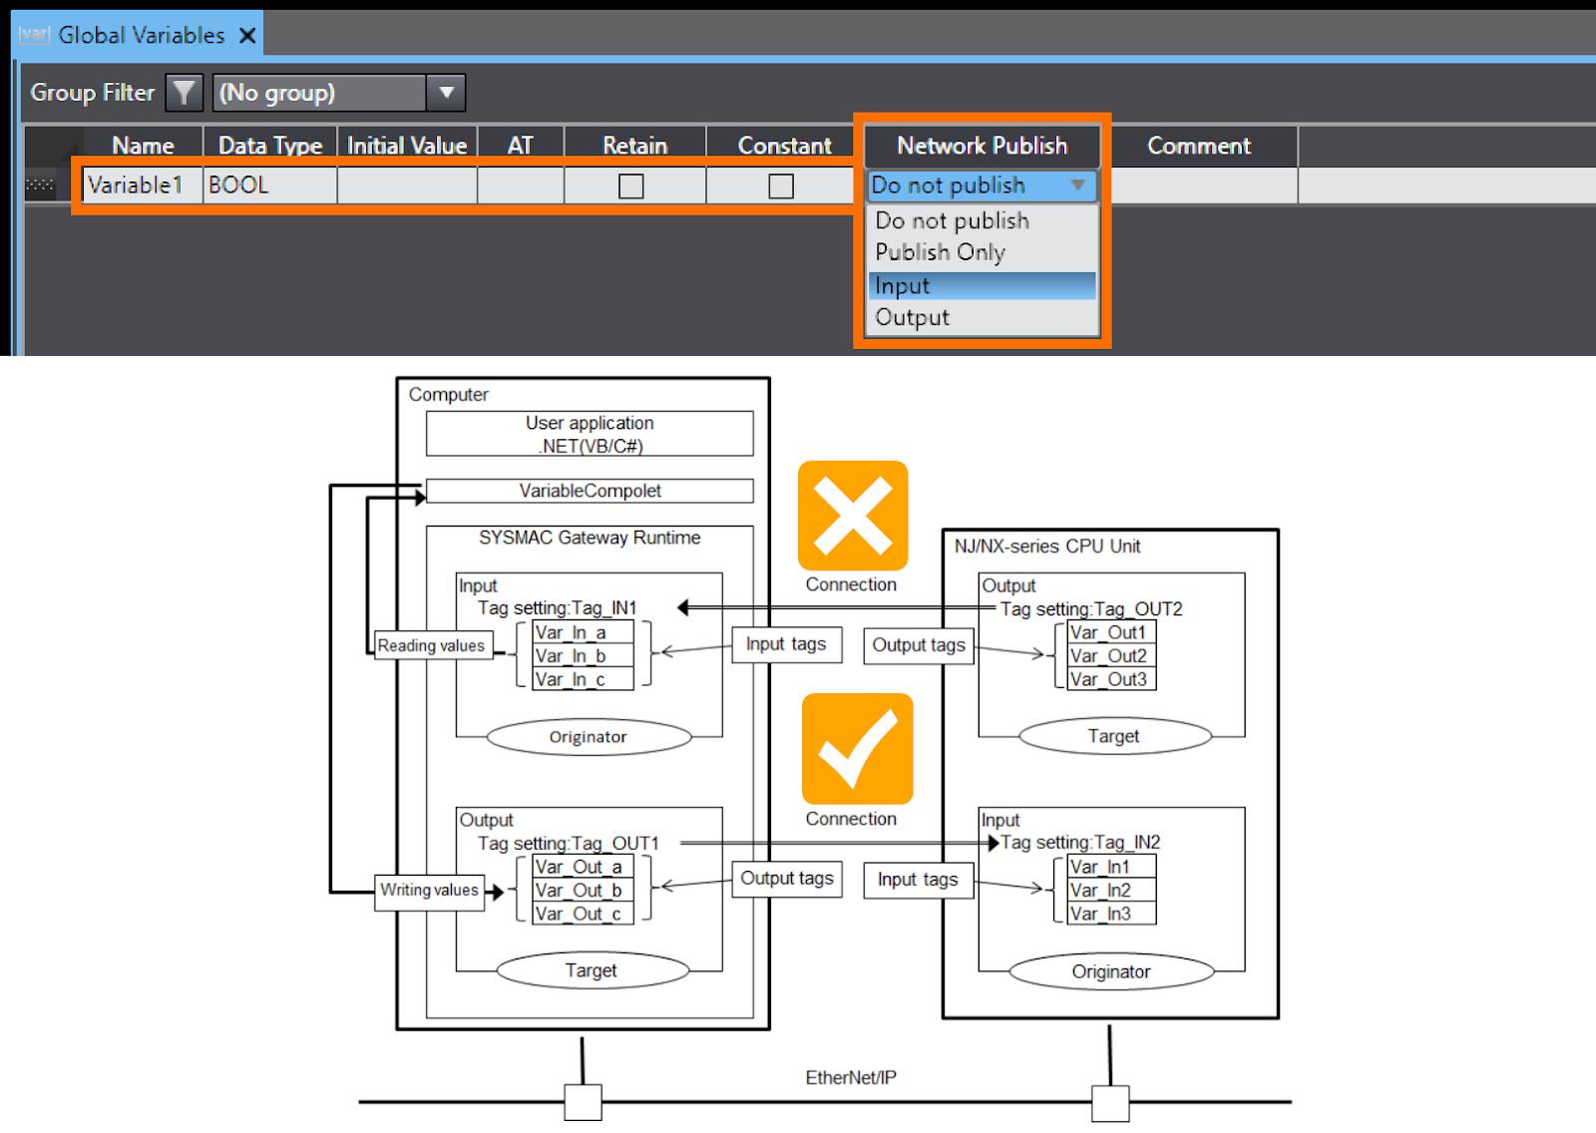Click the orange checkmark valid connection icon

coord(855,750)
